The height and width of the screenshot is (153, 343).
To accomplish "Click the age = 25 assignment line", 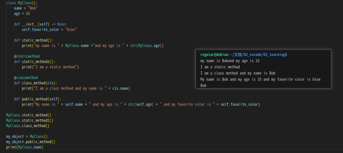I will (x=22, y=13).
